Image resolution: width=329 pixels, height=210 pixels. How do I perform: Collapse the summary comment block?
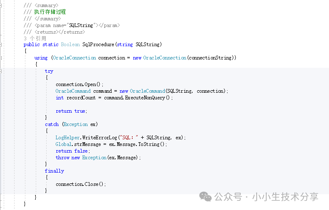pyautogui.click(x=1, y=5)
